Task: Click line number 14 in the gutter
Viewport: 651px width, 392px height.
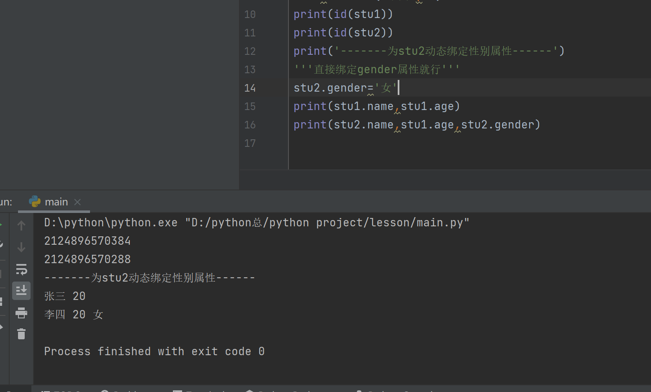Action: (250, 88)
